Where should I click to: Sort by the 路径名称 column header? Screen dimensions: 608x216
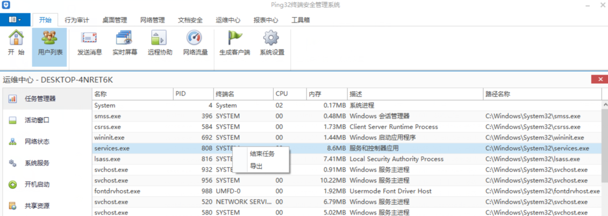[542, 94]
